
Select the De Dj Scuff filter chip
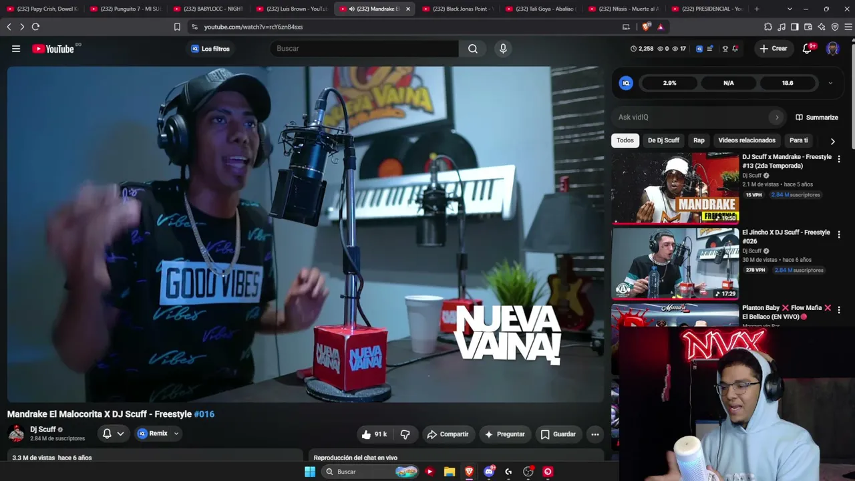[663, 140]
